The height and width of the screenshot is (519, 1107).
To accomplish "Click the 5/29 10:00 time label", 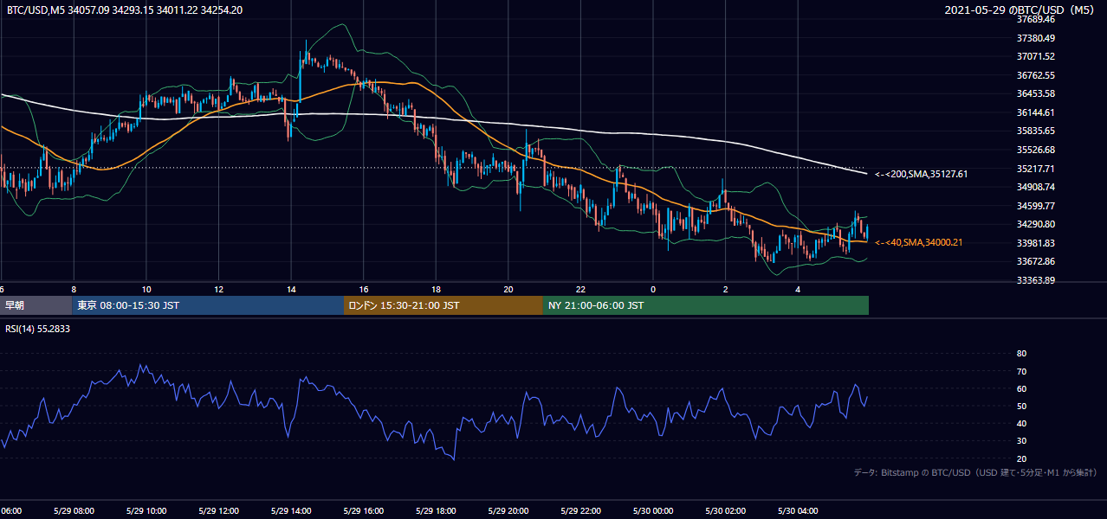I will coord(146,510).
